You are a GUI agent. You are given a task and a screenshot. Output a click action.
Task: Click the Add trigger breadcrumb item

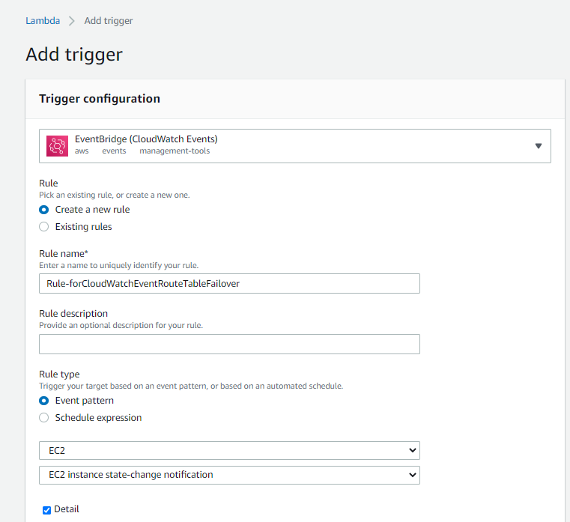click(x=109, y=21)
